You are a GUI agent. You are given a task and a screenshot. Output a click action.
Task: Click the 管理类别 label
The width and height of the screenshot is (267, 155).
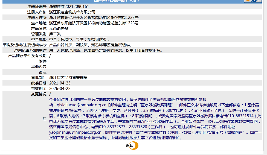click(x=39, y=34)
